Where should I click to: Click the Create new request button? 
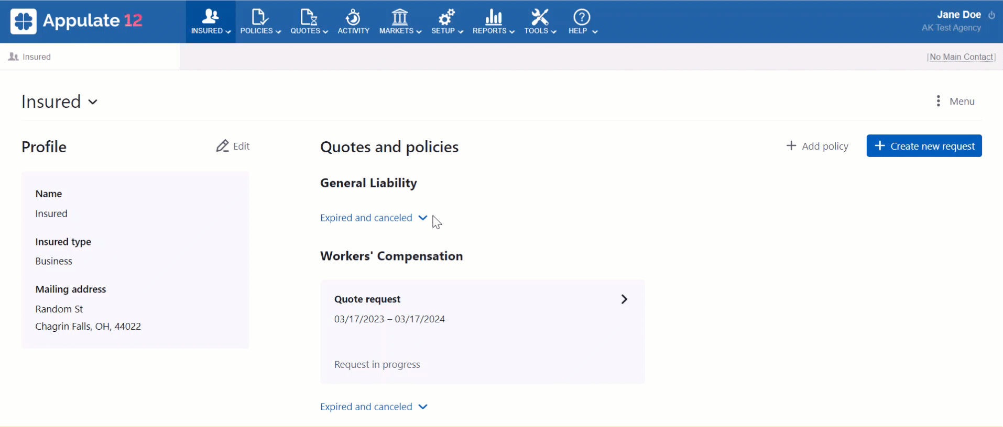[924, 145]
